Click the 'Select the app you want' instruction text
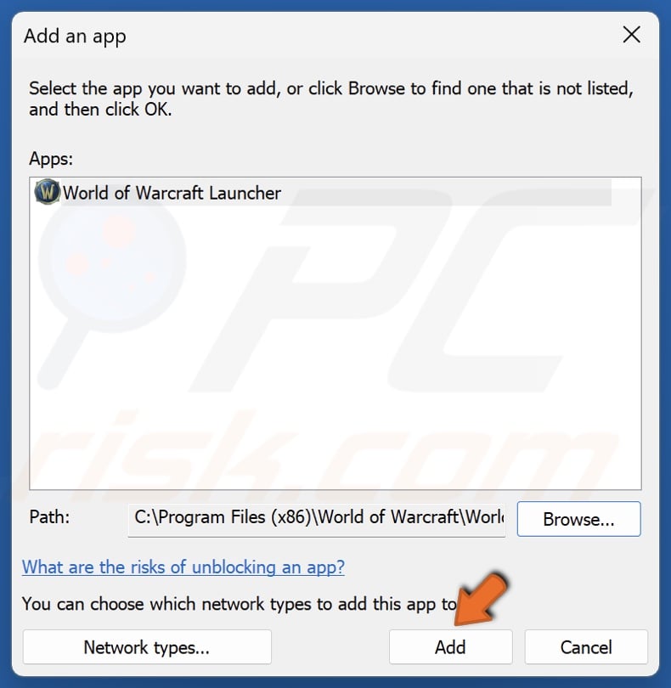 pyautogui.click(x=331, y=88)
